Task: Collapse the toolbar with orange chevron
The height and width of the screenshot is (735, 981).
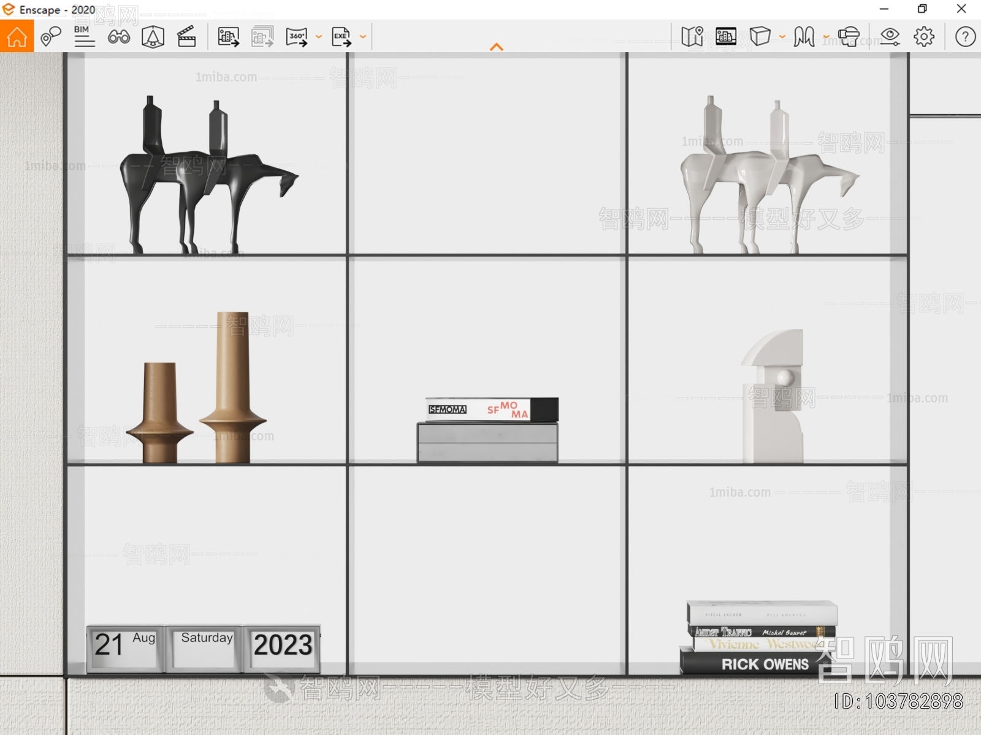Action: [497, 47]
